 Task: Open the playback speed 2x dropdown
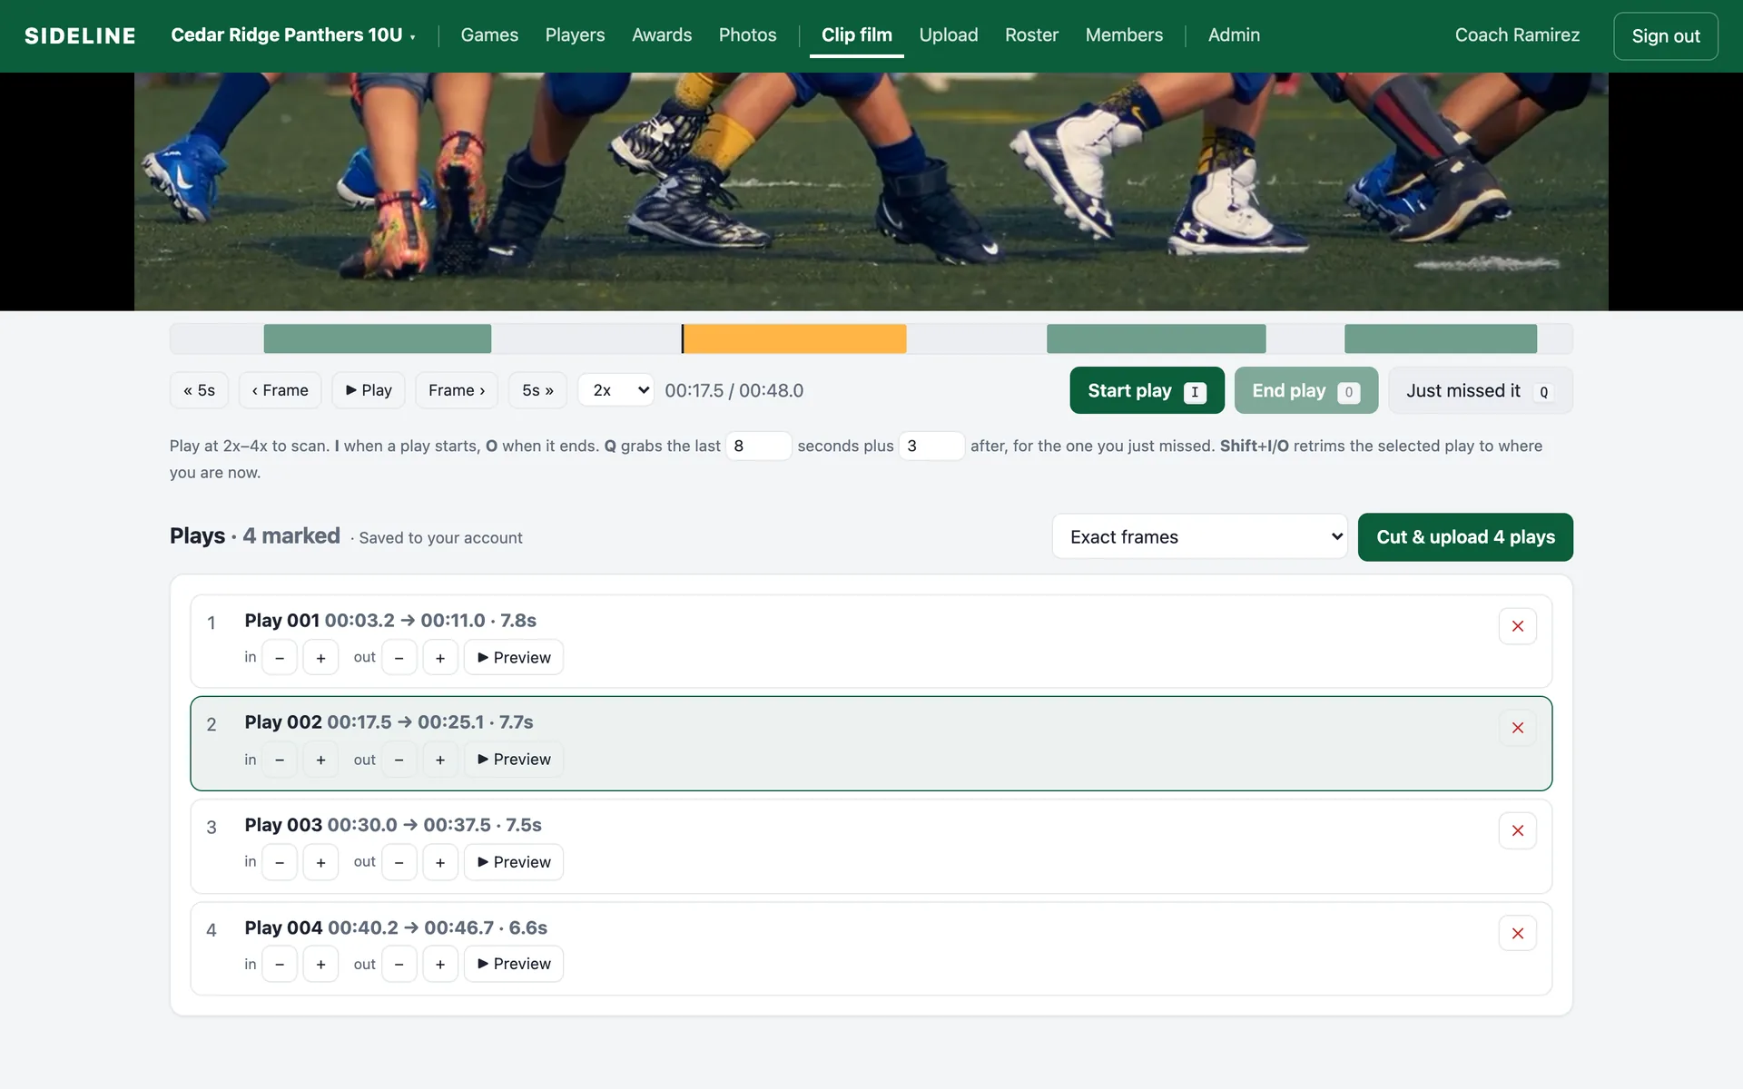coord(615,390)
